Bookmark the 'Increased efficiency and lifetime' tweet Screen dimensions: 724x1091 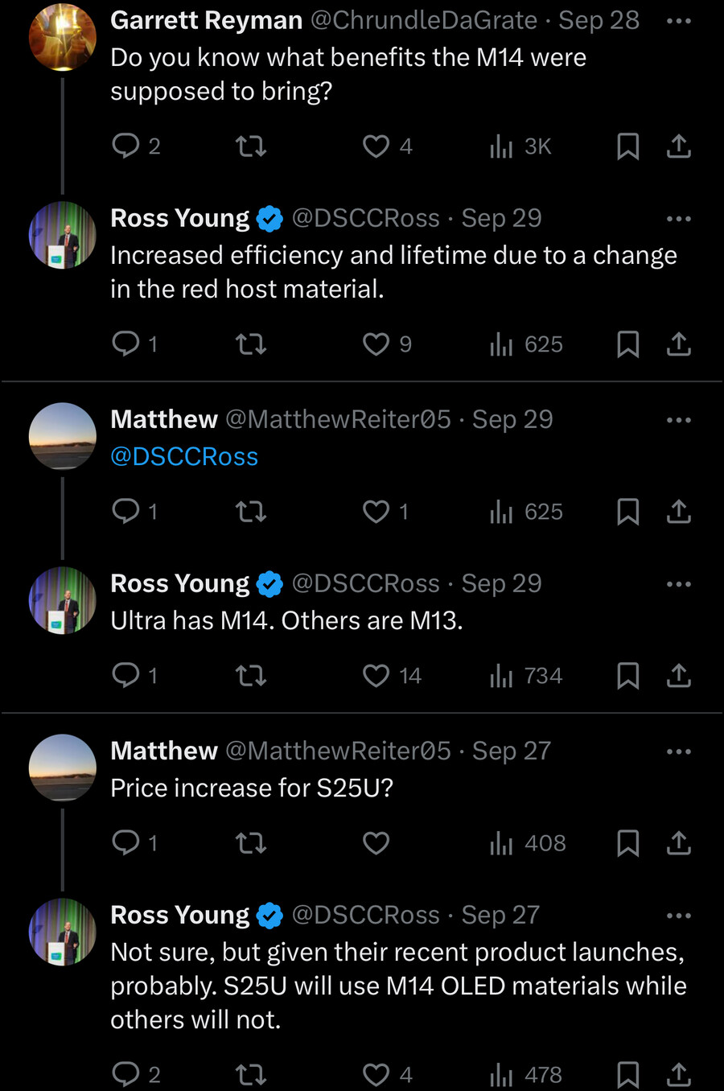(627, 344)
